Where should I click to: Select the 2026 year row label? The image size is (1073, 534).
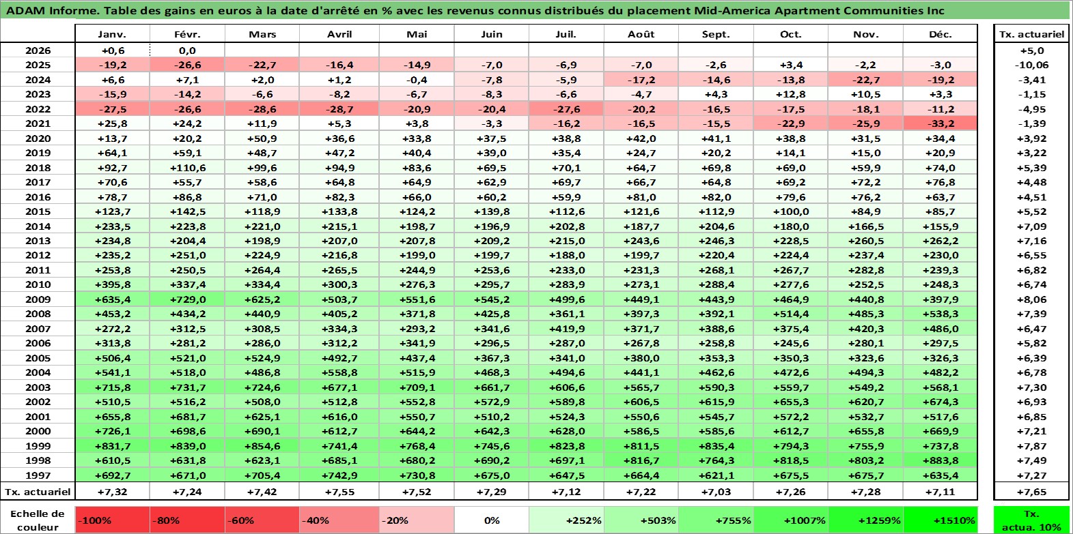pyautogui.click(x=38, y=50)
